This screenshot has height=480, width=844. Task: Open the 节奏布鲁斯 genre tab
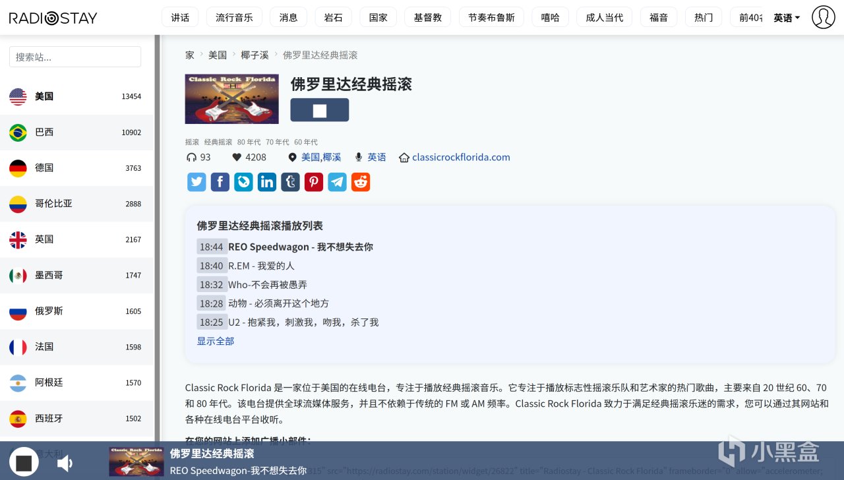coord(491,17)
